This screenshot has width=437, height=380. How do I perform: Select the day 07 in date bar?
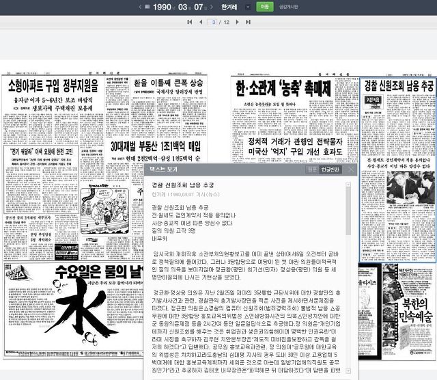pyautogui.click(x=199, y=7)
